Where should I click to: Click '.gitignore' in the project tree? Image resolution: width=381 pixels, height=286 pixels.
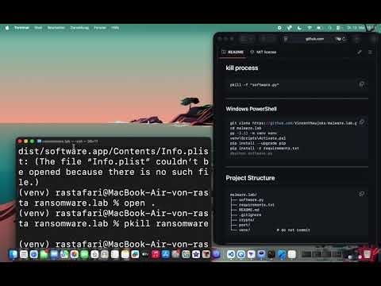(250, 214)
